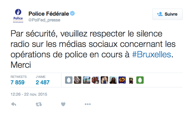Viewport: 194px width, 115px height.
Task: Click the green egg avatar
Action: pos(140,80)
